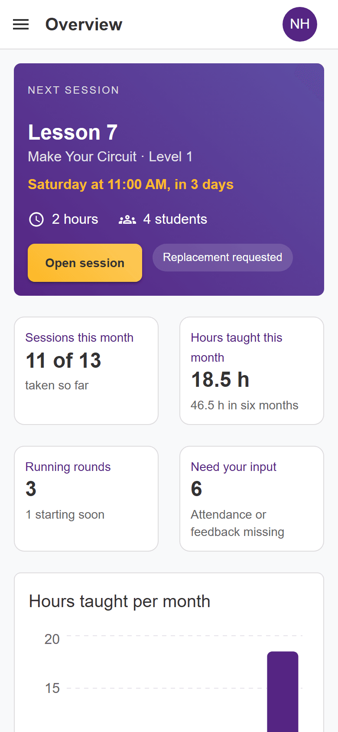The width and height of the screenshot is (338, 732).
Task: Click the '4 students' count text
Action: pos(175,219)
